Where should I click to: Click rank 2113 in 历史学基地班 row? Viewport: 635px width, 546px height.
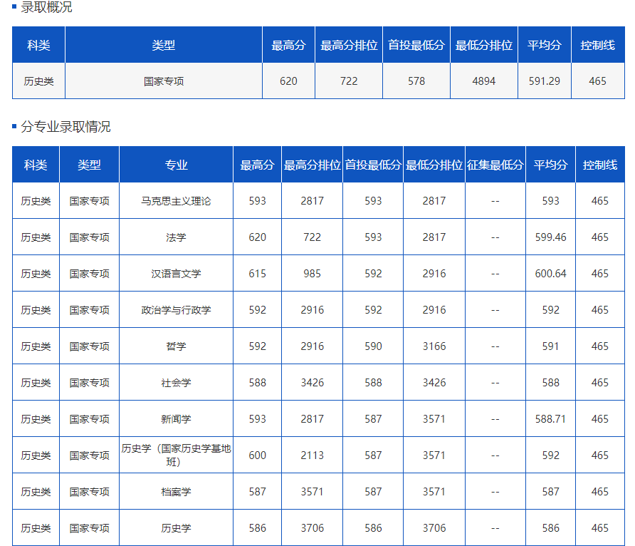point(312,455)
